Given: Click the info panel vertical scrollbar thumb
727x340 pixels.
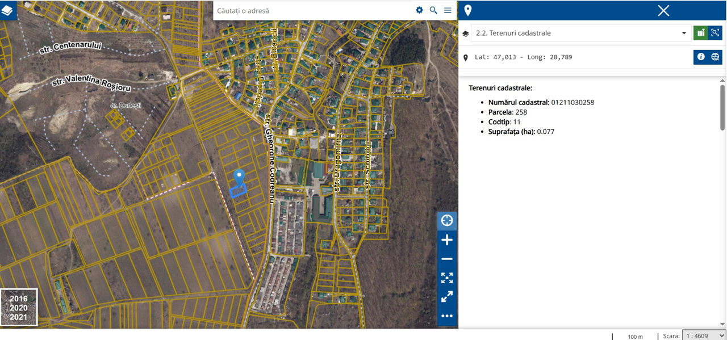Looking at the screenshot, I should point(722,107).
